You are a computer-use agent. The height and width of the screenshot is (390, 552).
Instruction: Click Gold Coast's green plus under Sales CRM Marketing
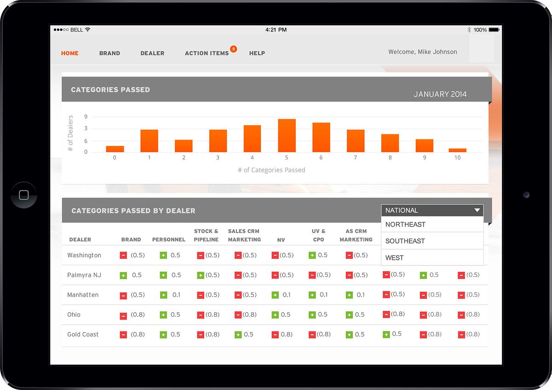point(238,335)
